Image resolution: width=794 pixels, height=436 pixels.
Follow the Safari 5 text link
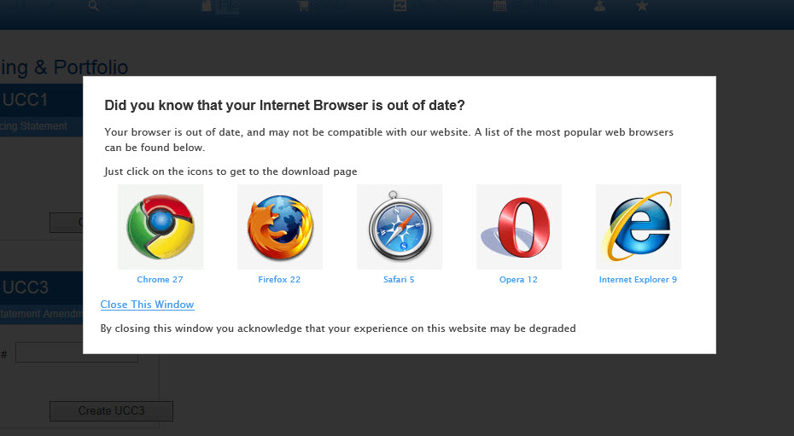(x=399, y=279)
